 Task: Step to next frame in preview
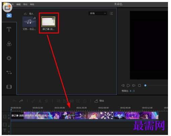(134, 85)
